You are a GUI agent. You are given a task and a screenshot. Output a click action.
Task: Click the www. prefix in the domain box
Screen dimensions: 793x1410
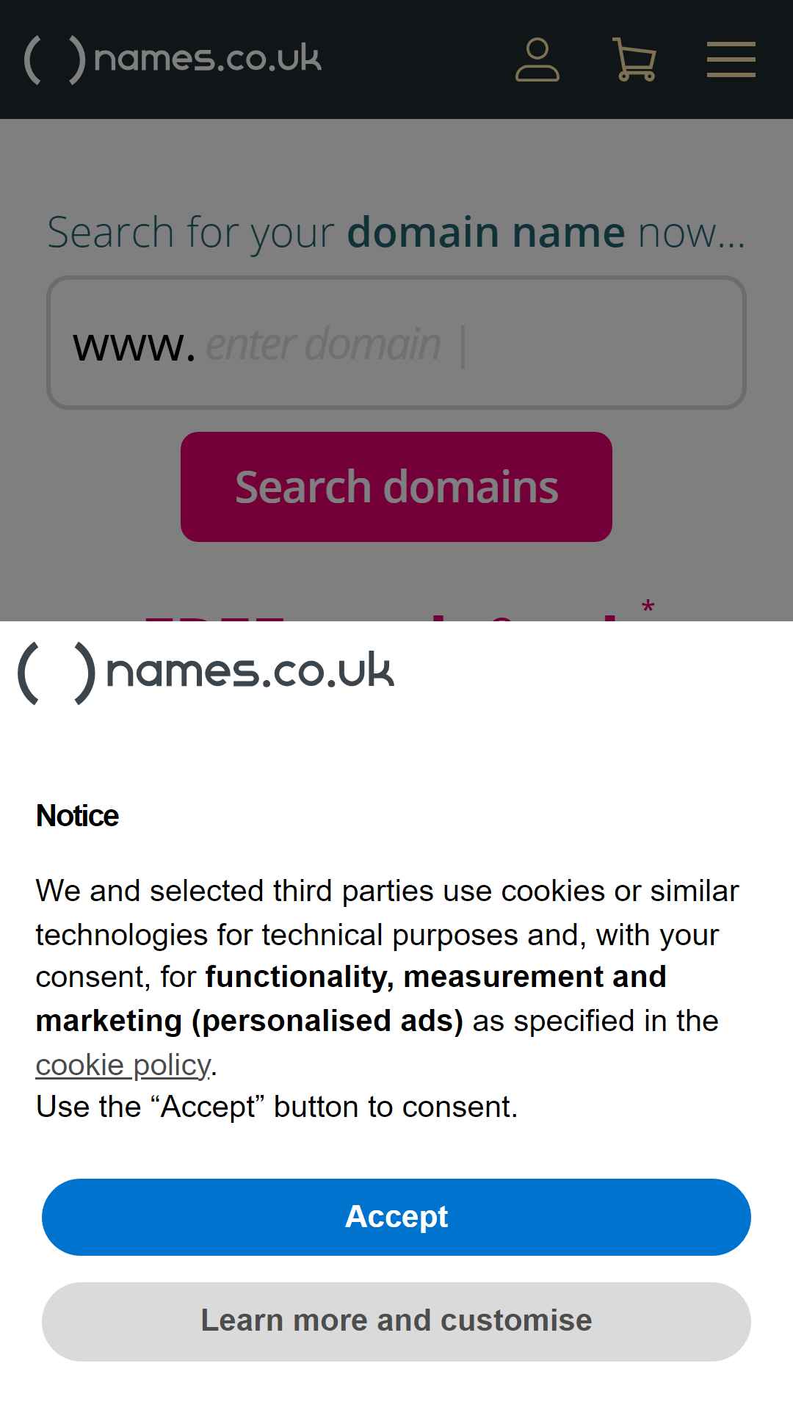[x=134, y=345]
